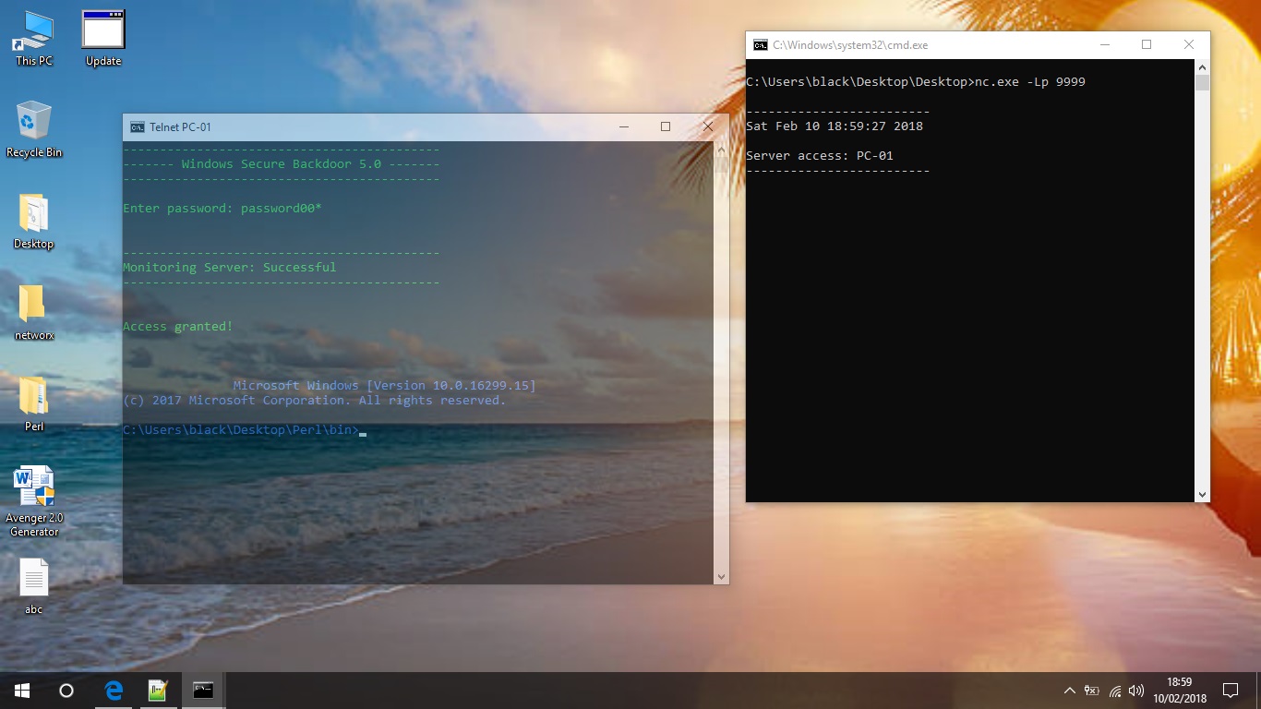Open Microsoft Edge from the taskbar
This screenshot has width=1261, height=709.
114,691
